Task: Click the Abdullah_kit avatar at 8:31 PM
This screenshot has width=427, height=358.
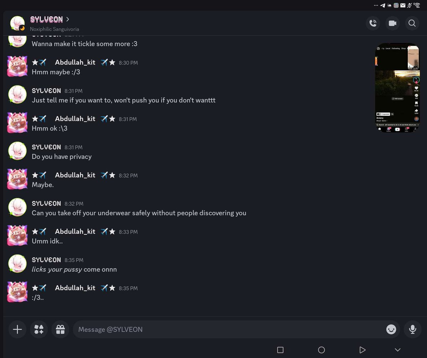Action: (x=17, y=123)
